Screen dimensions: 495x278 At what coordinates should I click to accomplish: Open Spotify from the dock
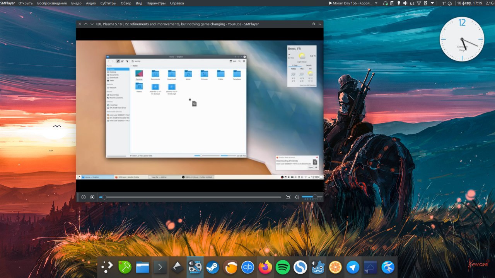(283, 267)
